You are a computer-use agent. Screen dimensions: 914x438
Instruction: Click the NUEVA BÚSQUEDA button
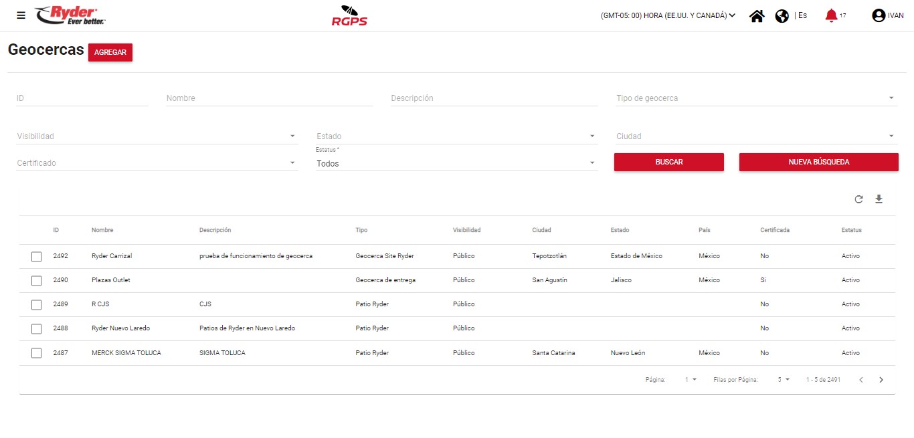coord(818,162)
